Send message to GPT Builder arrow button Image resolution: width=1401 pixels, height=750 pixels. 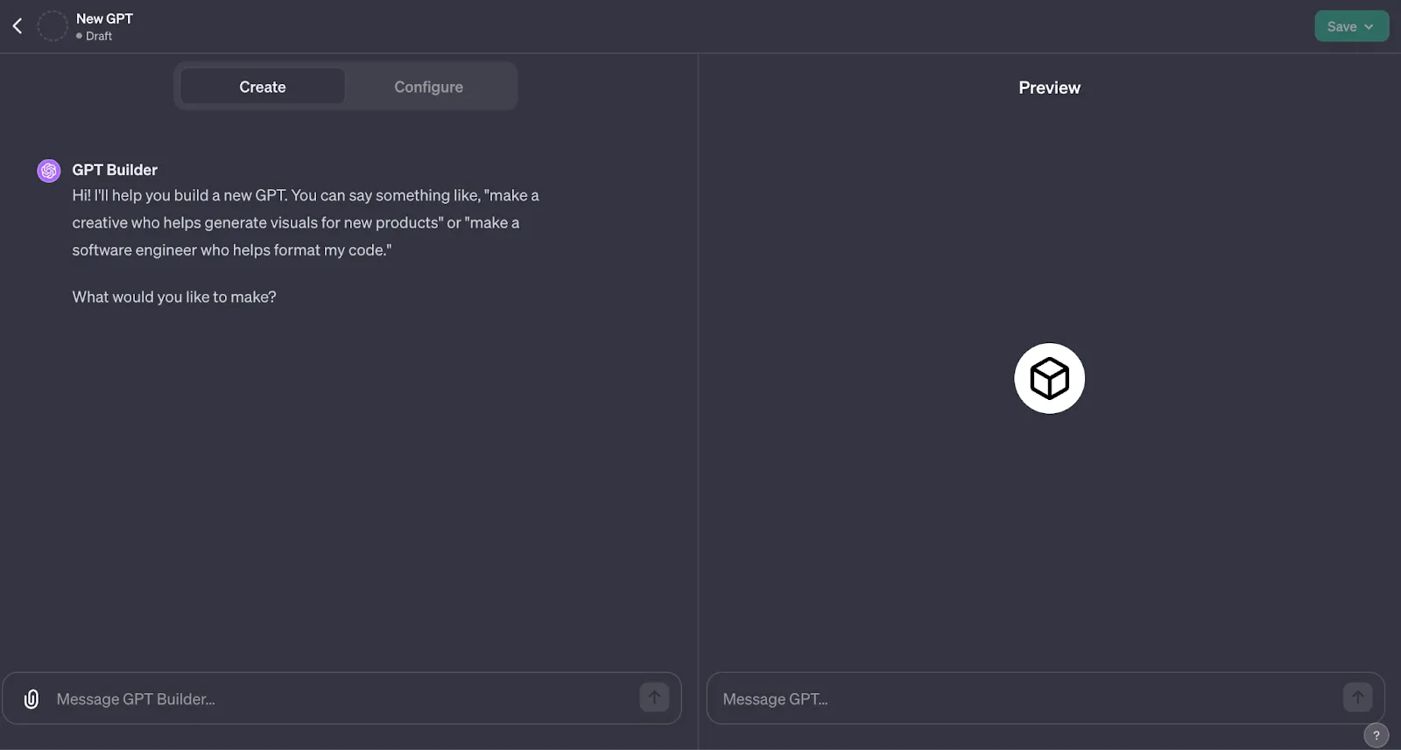[654, 697]
